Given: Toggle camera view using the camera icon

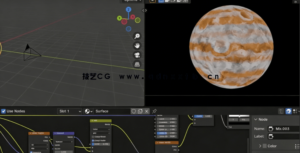Looking at the screenshot, I should tap(137, 55).
